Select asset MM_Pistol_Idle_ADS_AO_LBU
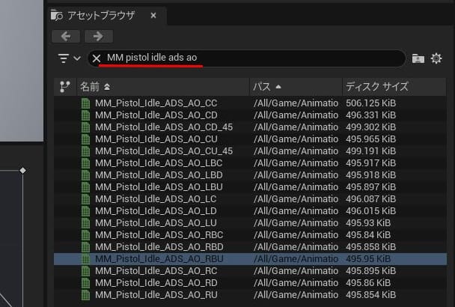 coord(250,187)
